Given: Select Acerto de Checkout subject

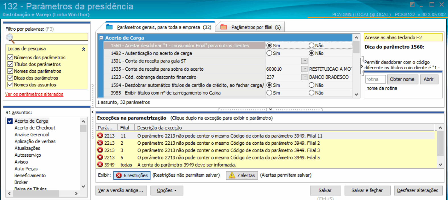Looking at the screenshot, I should (35, 128).
